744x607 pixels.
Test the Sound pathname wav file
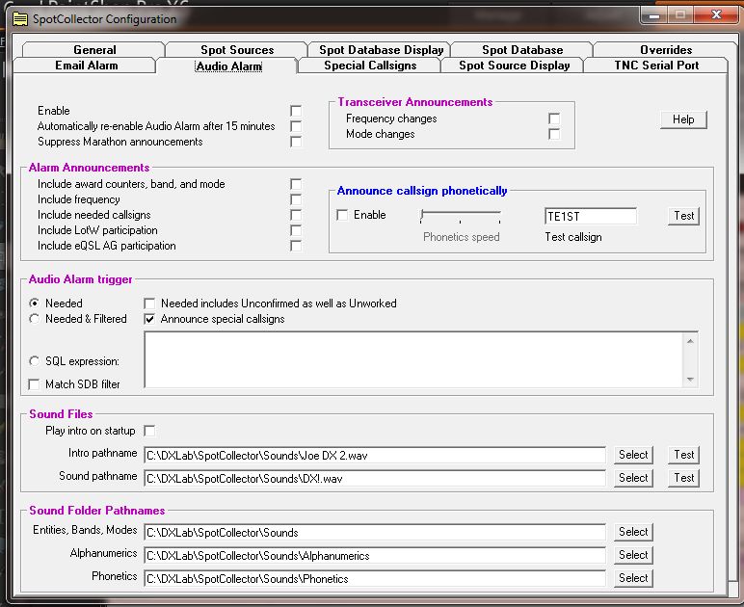click(683, 478)
